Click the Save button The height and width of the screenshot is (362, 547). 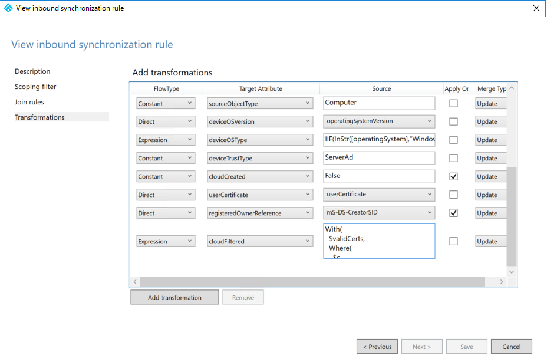pyautogui.click(x=467, y=346)
